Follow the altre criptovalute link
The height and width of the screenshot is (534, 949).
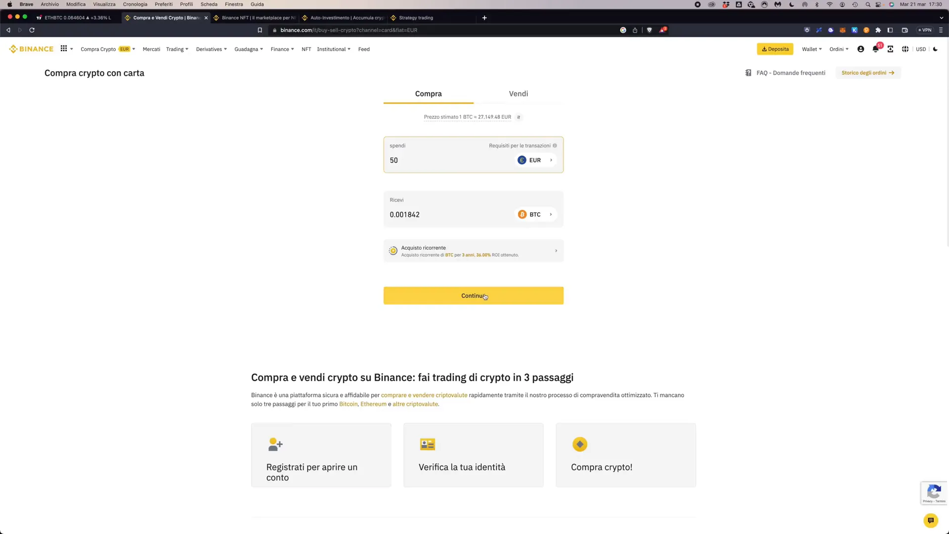tap(415, 404)
